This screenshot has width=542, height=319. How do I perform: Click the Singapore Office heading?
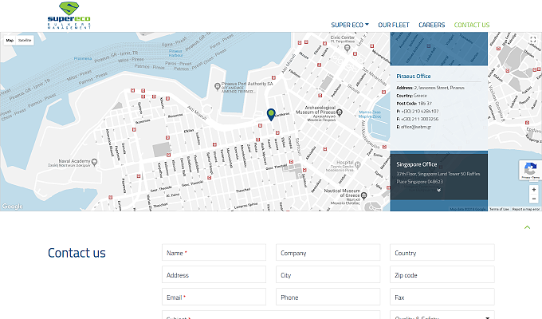(417, 164)
